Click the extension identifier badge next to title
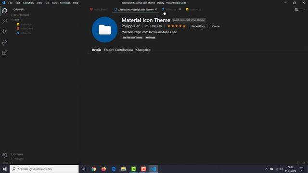The image size is (308, 173). click(x=189, y=20)
